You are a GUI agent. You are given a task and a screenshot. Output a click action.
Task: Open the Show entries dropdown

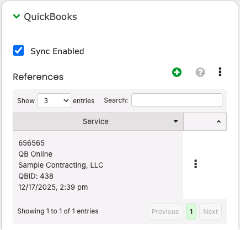[x=54, y=100]
